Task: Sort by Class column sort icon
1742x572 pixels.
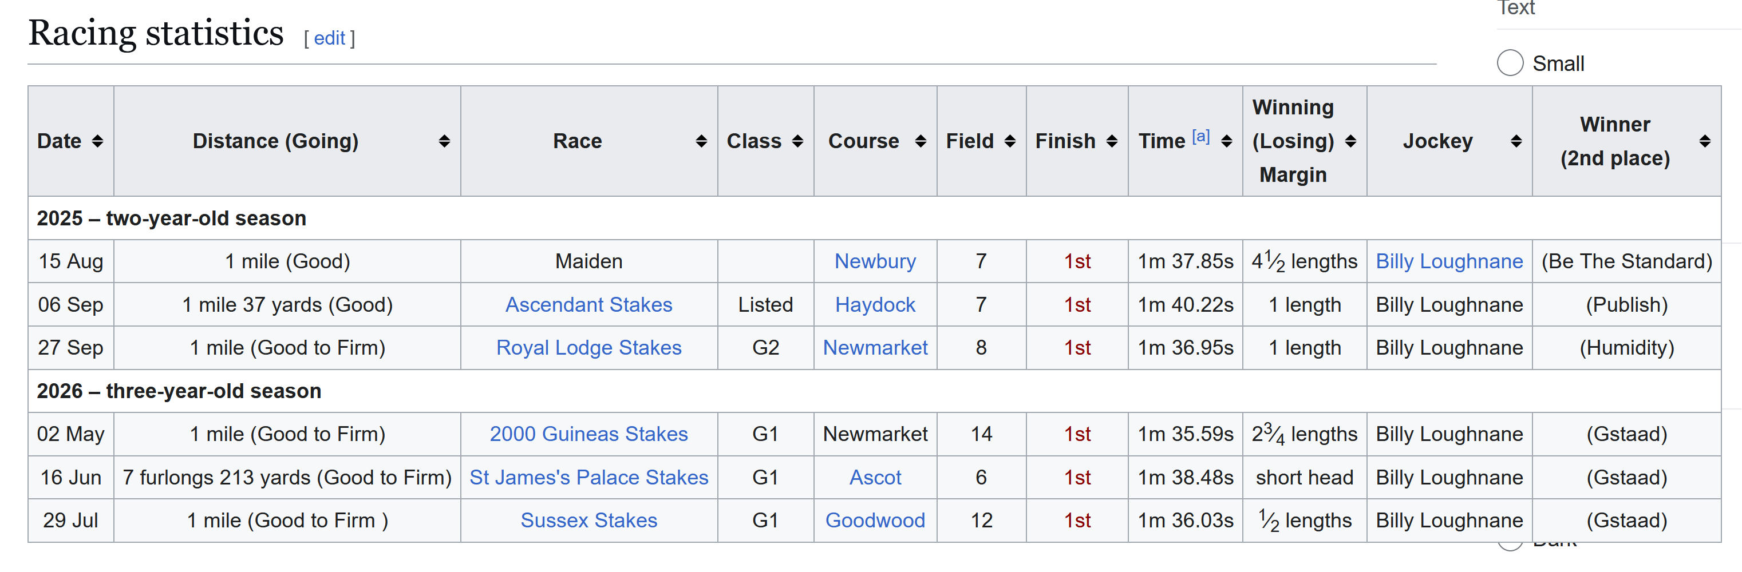Action: pyautogui.click(x=798, y=141)
